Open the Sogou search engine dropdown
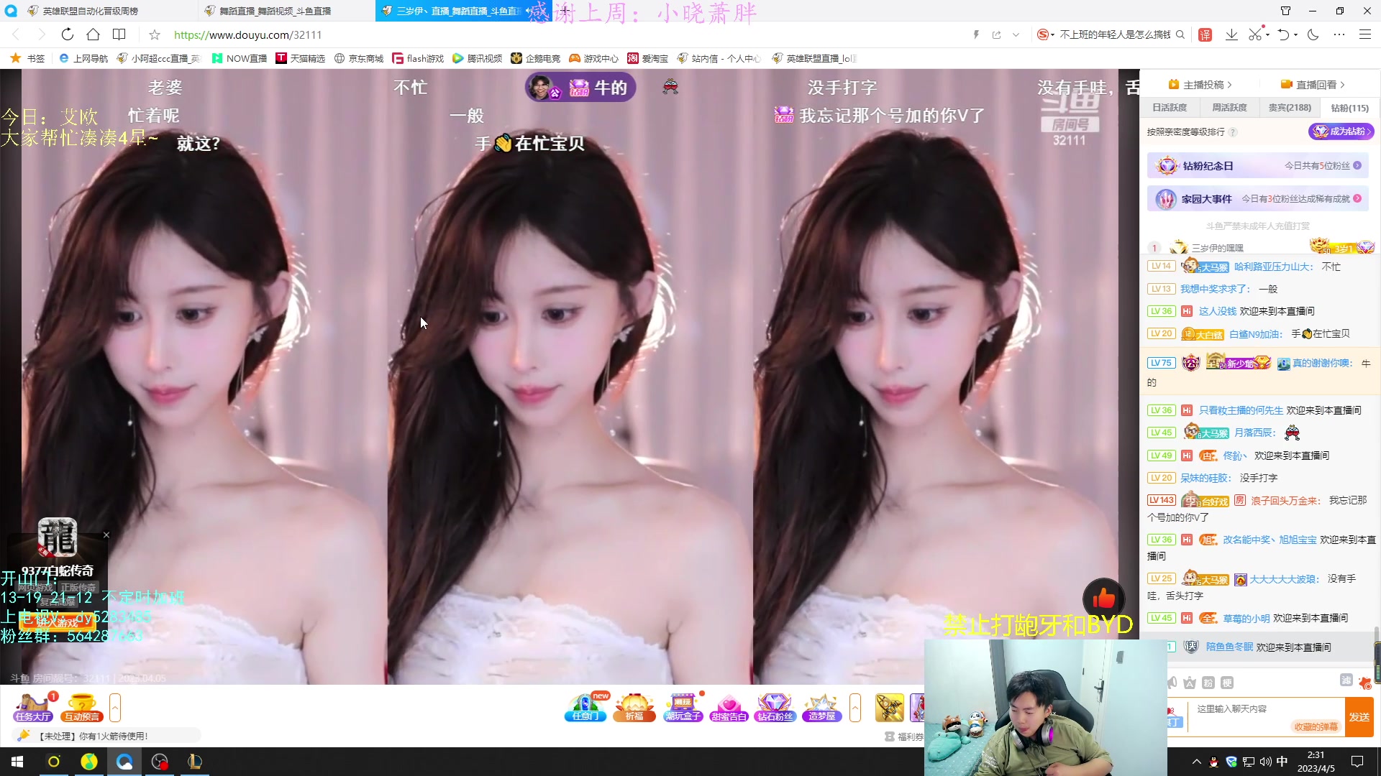The image size is (1381, 776). tap(1047, 34)
